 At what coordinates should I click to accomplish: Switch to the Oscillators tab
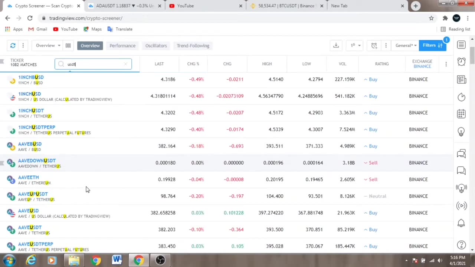[156, 46]
